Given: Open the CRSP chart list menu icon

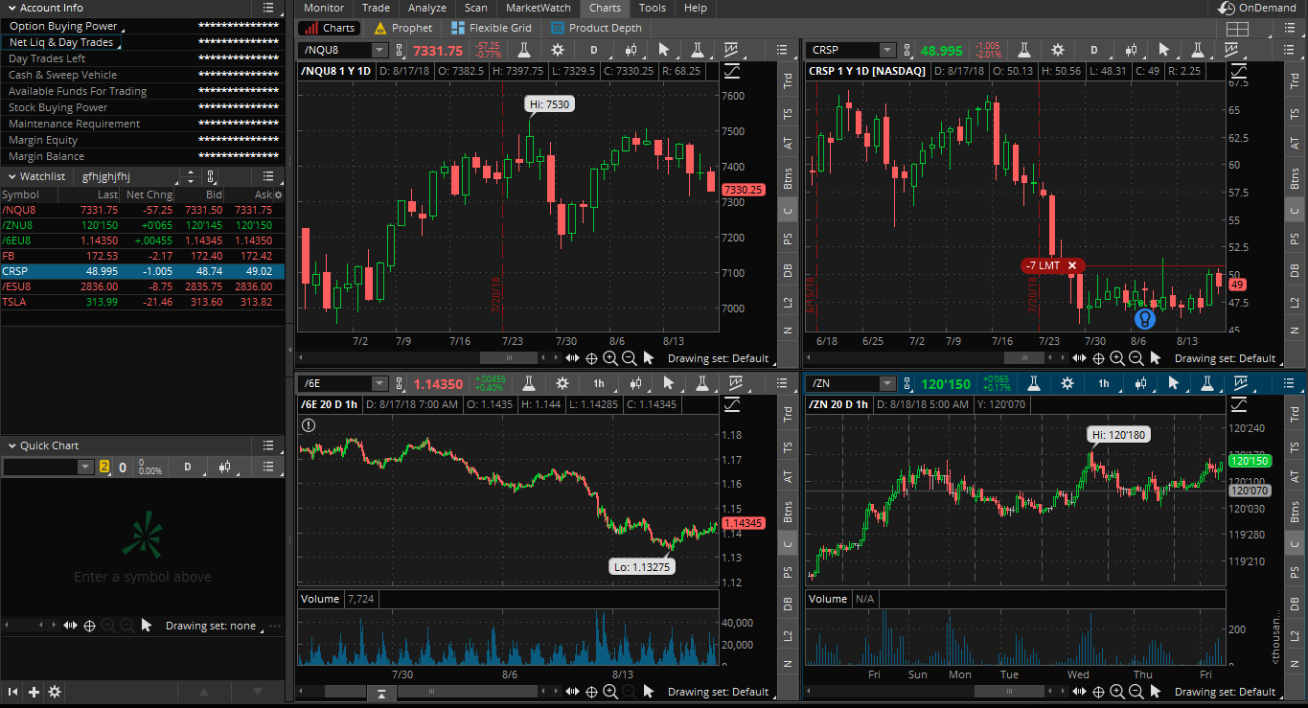Looking at the screenshot, I should (1288, 50).
